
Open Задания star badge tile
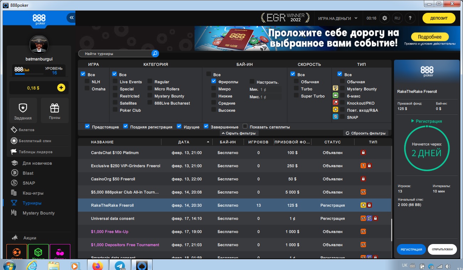point(23,110)
